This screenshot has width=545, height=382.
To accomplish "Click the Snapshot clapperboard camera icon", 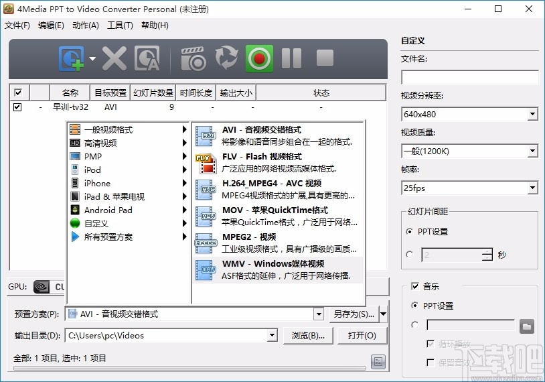I will (x=193, y=58).
